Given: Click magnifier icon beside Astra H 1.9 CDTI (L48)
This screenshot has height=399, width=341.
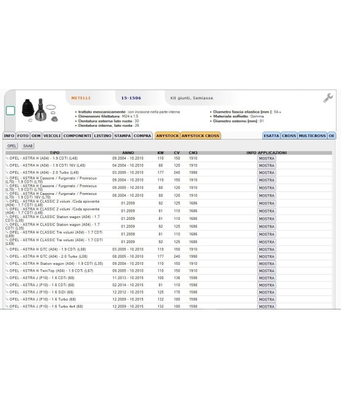Looking at the screenshot, I should 7,158.
